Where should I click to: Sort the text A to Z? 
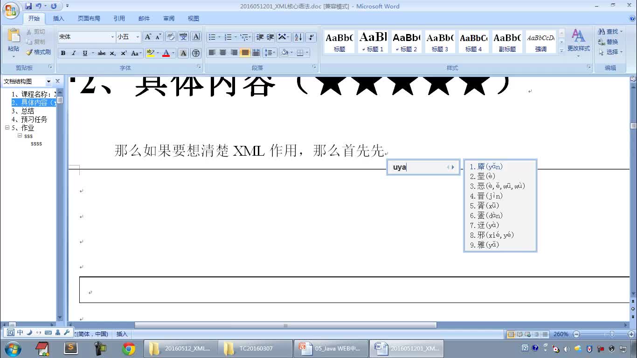298,37
